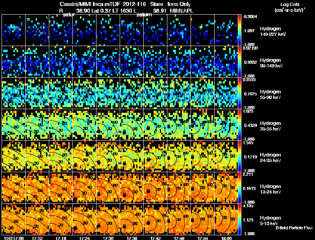Click the 'B-field Particle Flow' caption
Image resolution: width=315 pixels, height=240 pixels.
click(x=294, y=228)
